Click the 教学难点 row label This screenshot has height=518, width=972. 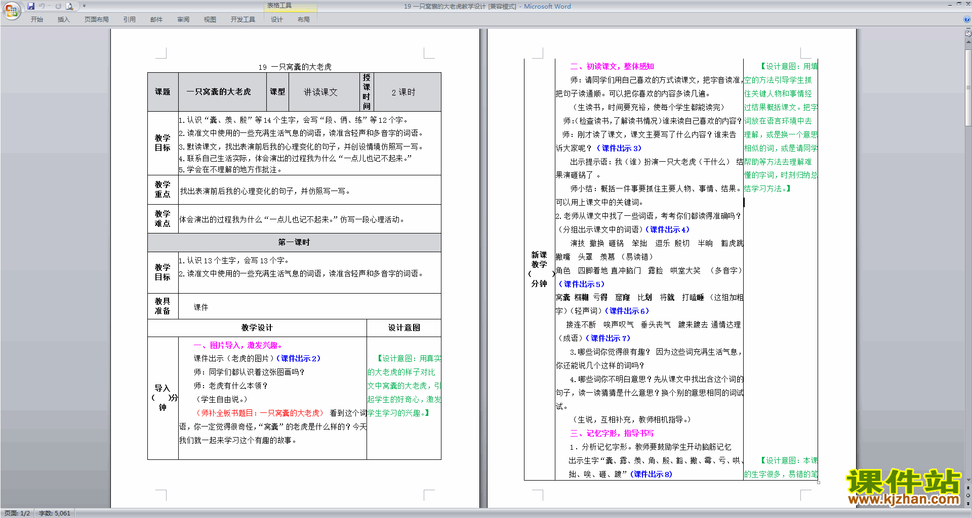pyautogui.click(x=163, y=219)
